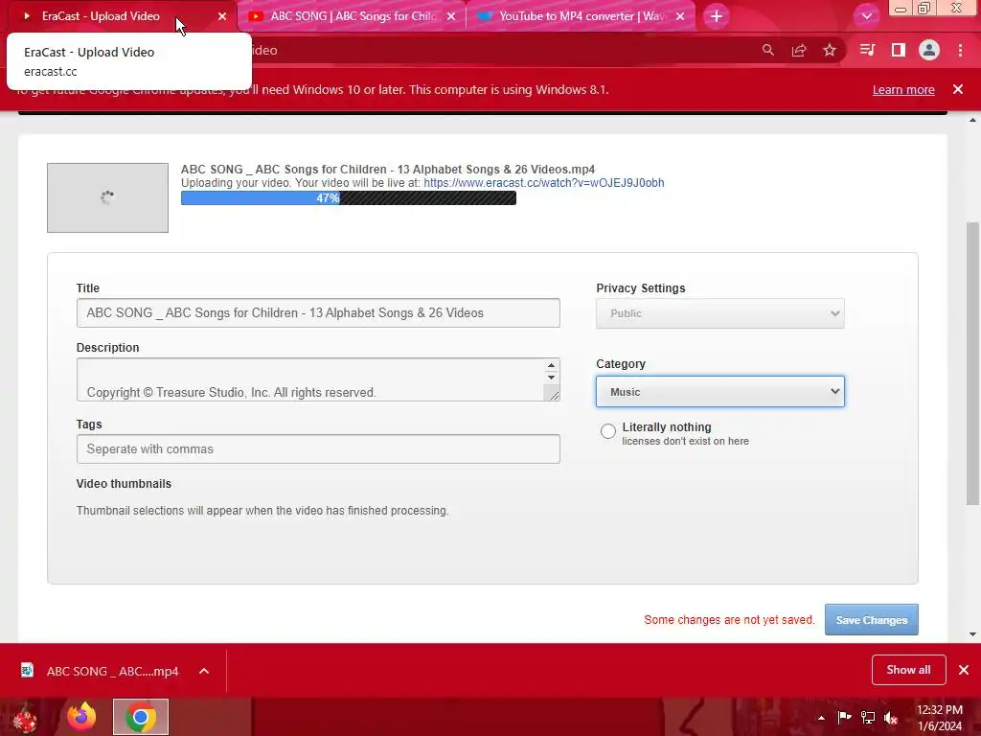The image size is (981, 736).
Task: Open the media control playlist icon
Action: 867,50
